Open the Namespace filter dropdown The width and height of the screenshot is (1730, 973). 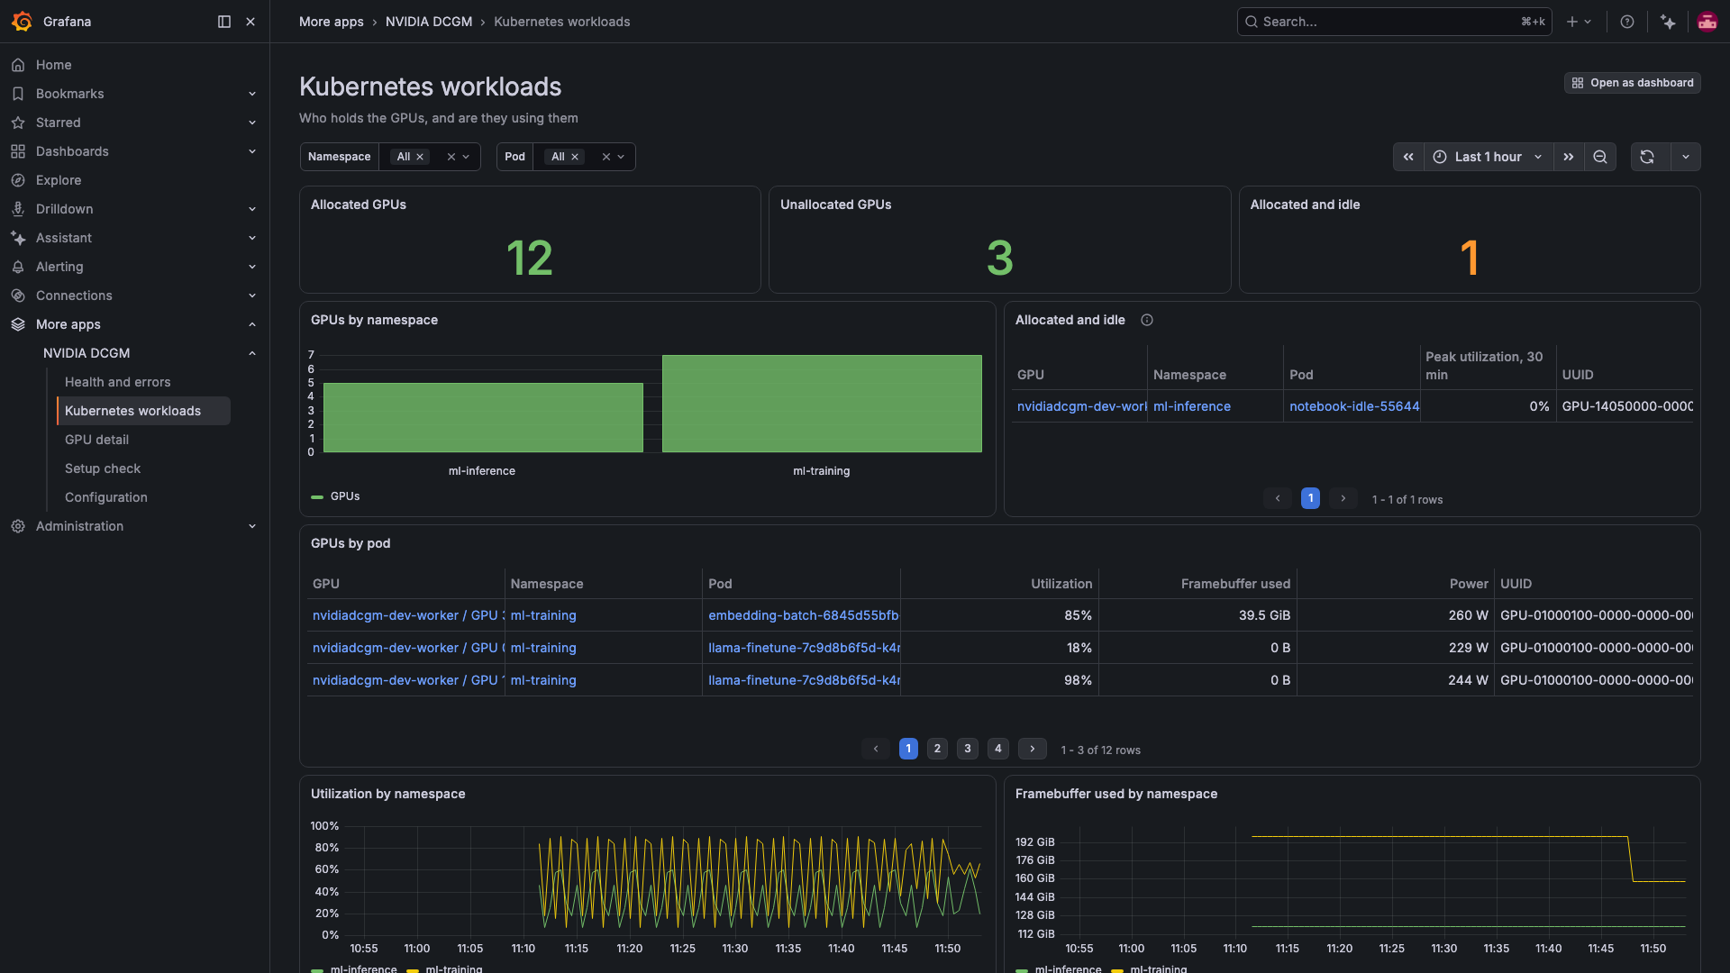[x=466, y=157]
